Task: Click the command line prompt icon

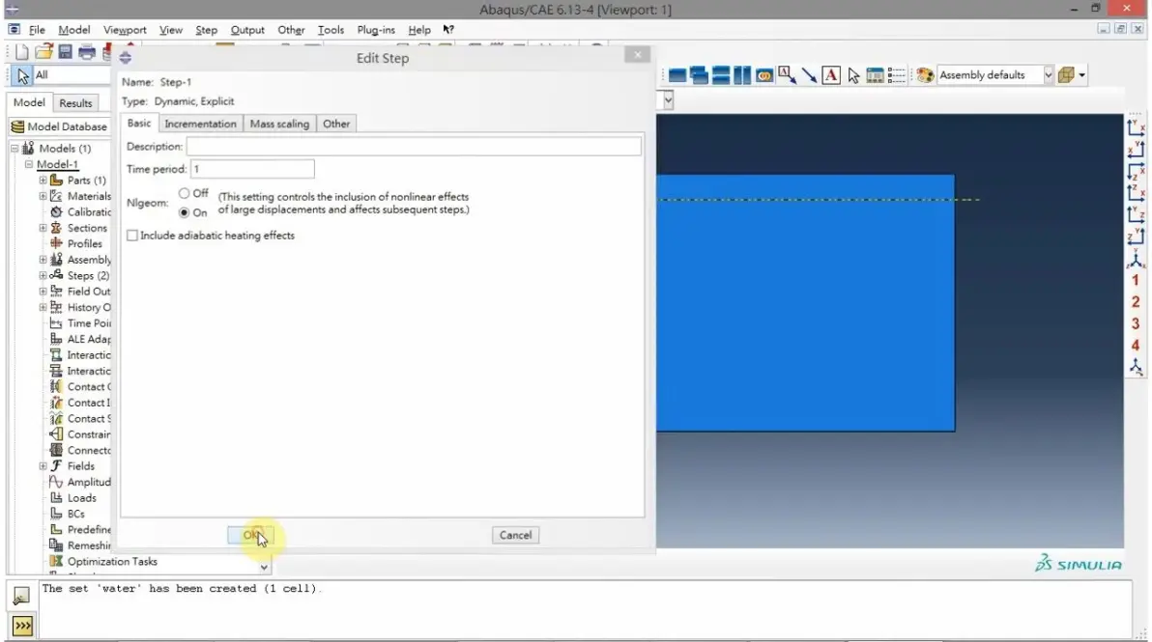Action: (x=22, y=626)
